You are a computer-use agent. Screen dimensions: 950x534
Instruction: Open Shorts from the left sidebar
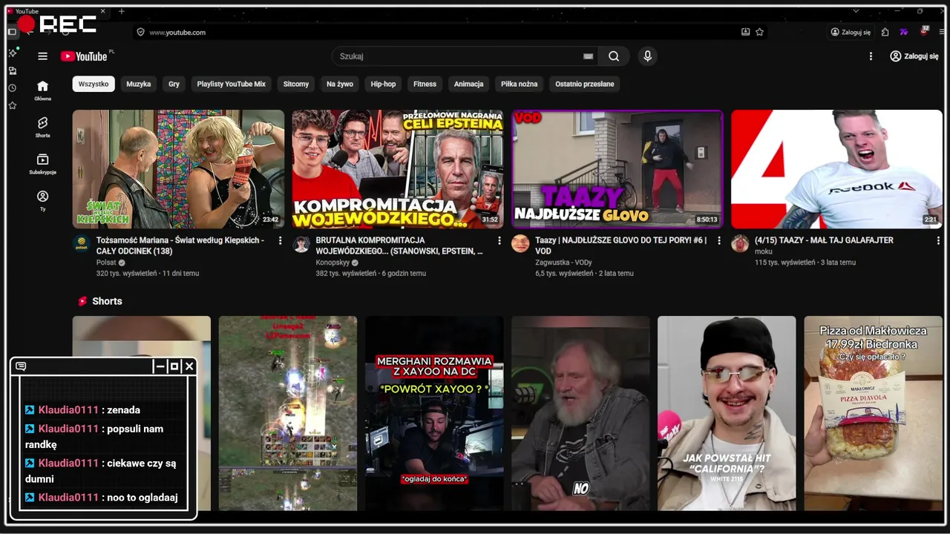(42, 128)
